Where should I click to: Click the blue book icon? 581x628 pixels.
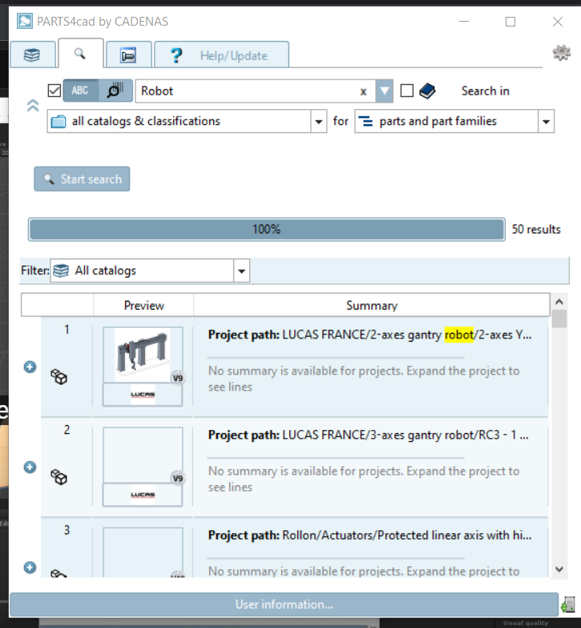427,91
